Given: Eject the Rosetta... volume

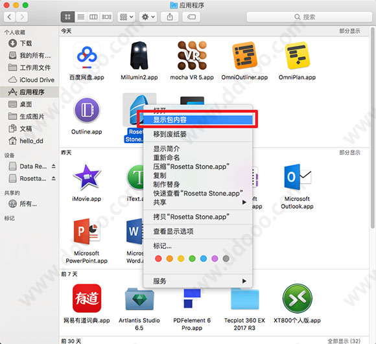Looking at the screenshot, I should point(53,178).
